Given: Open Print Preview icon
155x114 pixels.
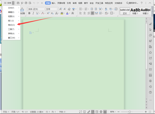Looking at the screenshot, I should click(30, 3).
